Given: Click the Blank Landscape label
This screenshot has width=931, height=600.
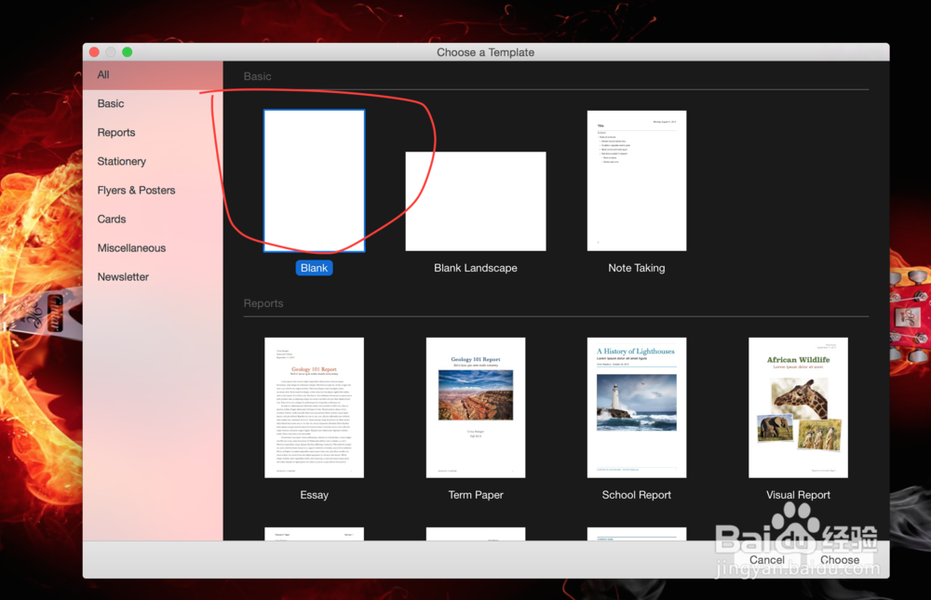Looking at the screenshot, I should 476,268.
